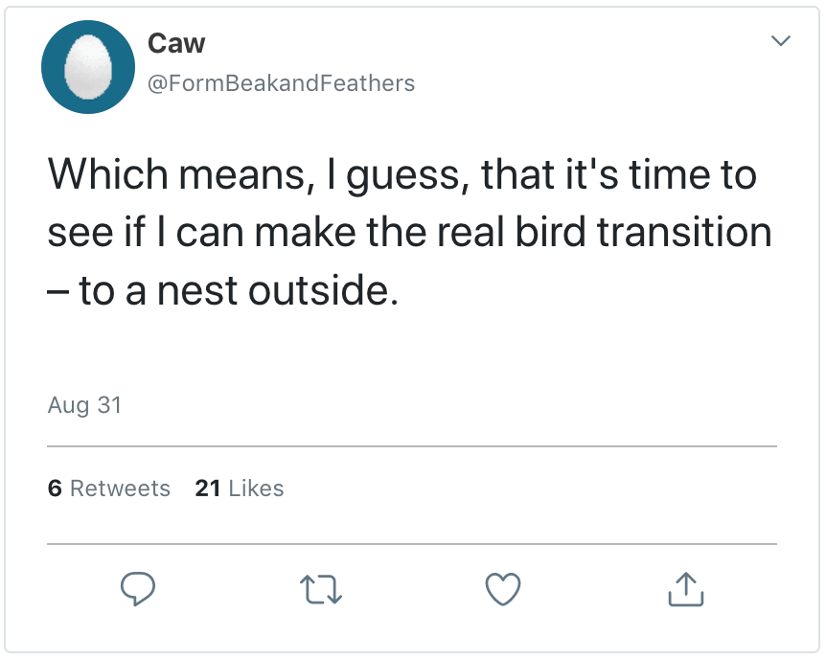Reply to the tweet via speech bubble icon
826x659 pixels.
point(138,588)
